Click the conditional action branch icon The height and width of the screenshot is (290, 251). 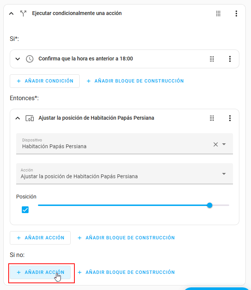23,14
